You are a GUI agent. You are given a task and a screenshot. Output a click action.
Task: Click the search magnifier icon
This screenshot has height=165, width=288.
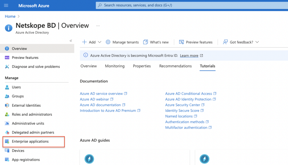[100, 5]
